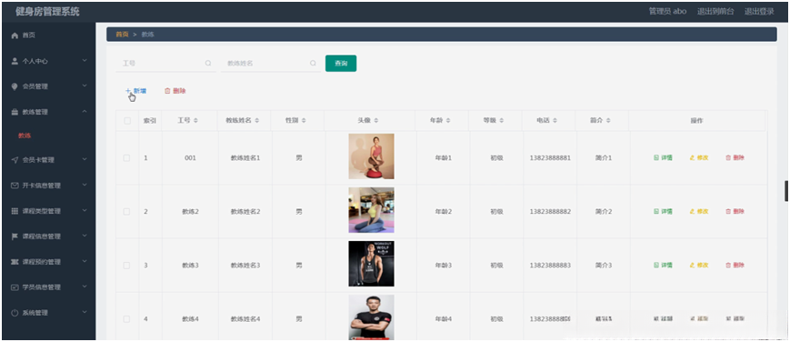Image resolution: width=790 pixels, height=342 pixels.
Task: Select the 教练 submenu item
Action: point(25,136)
